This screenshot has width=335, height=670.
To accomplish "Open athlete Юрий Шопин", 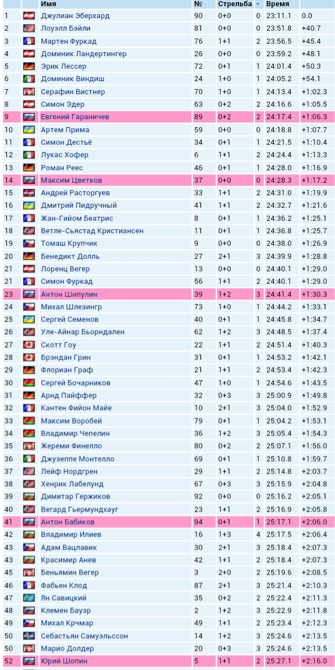I will [x=64, y=661].
